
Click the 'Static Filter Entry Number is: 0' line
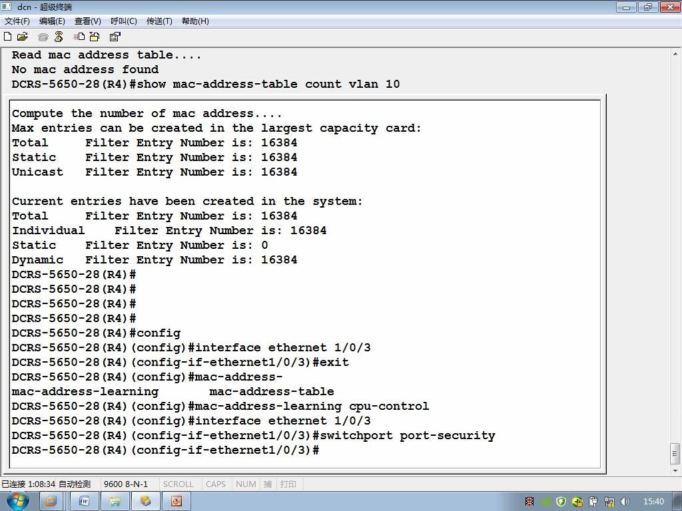point(140,245)
